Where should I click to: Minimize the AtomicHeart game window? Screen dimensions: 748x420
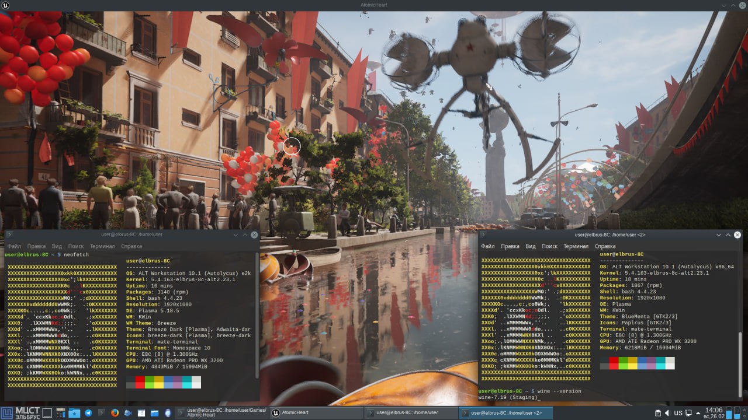pyautogui.click(x=722, y=5)
